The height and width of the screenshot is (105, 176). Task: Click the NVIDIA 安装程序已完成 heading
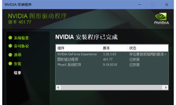tap(86, 37)
